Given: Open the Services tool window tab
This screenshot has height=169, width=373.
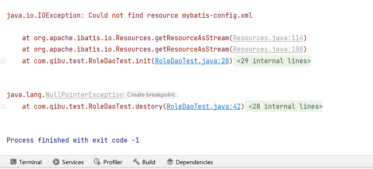Looking at the screenshot, I should [x=68, y=162].
